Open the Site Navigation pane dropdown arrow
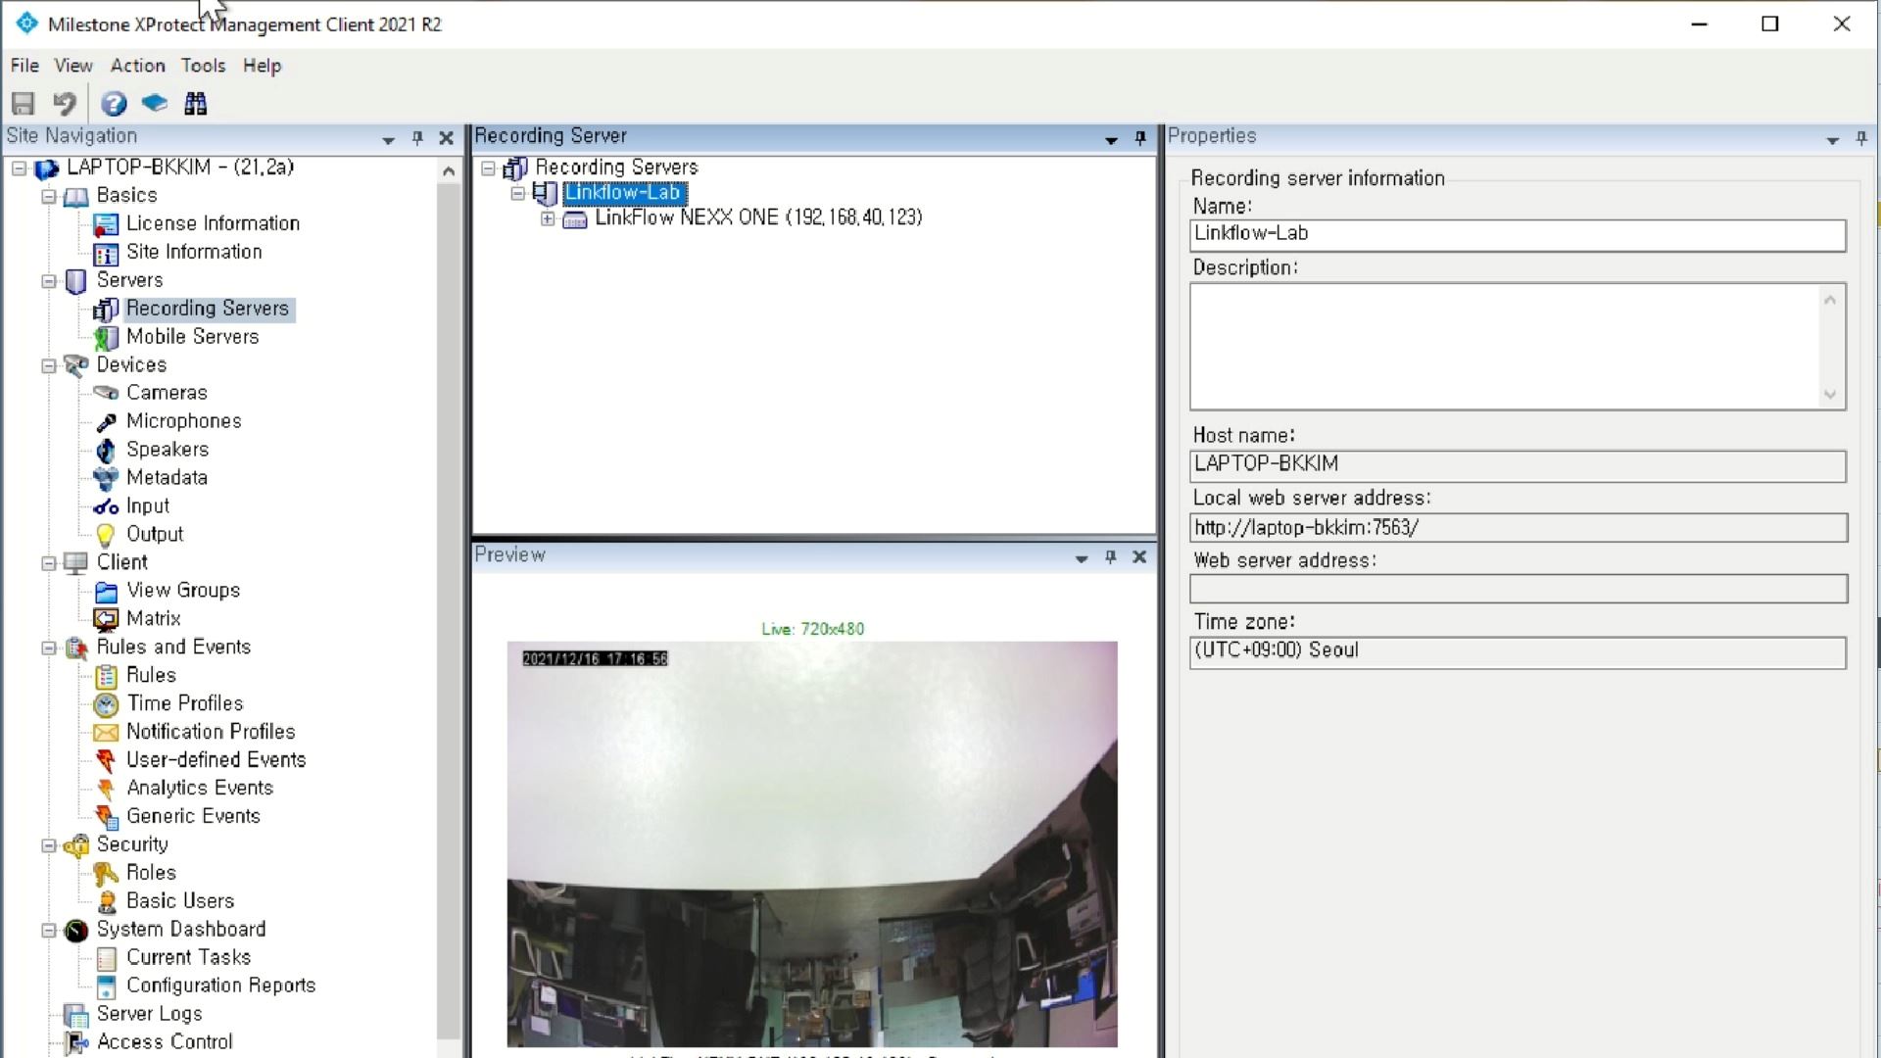 388,139
